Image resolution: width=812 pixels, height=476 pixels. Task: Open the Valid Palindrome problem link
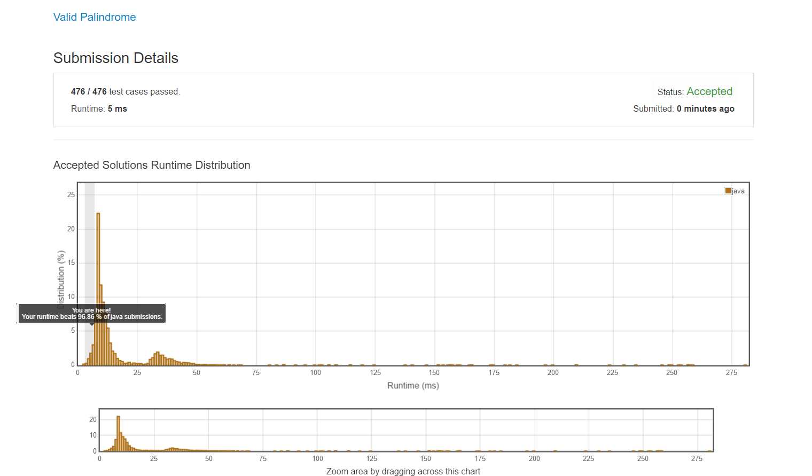tap(95, 17)
